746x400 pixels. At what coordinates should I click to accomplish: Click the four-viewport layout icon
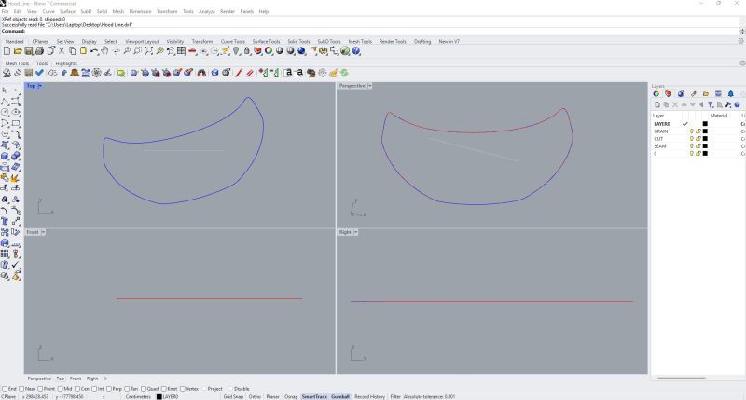click(x=181, y=51)
